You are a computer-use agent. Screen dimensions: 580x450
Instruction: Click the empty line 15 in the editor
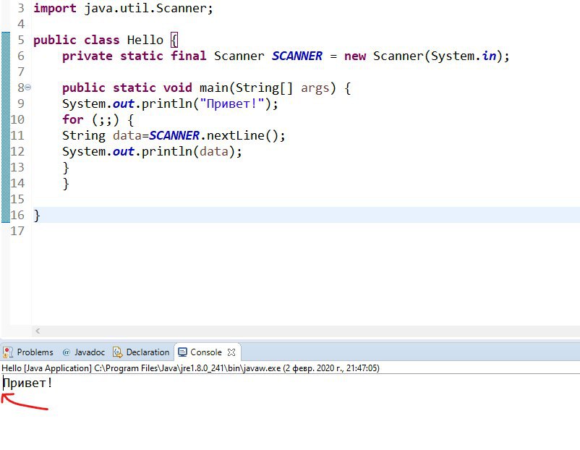[x=305, y=199]
